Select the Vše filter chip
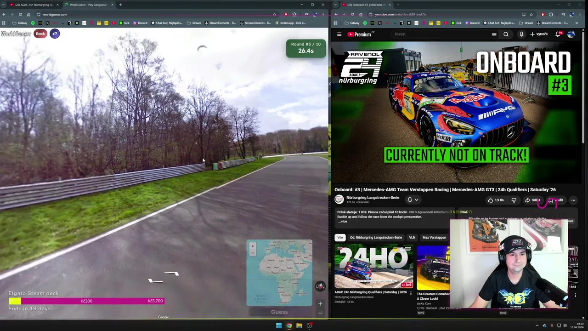The height and width of the screenshot is (331, 588). point(340,238)
